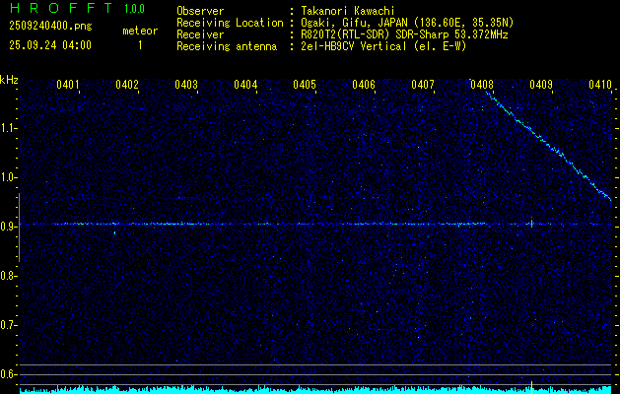Click the diagonal descending signal trace
Image resolution: width=620 pixels, height=394 pixels.
tap(548, 146)
